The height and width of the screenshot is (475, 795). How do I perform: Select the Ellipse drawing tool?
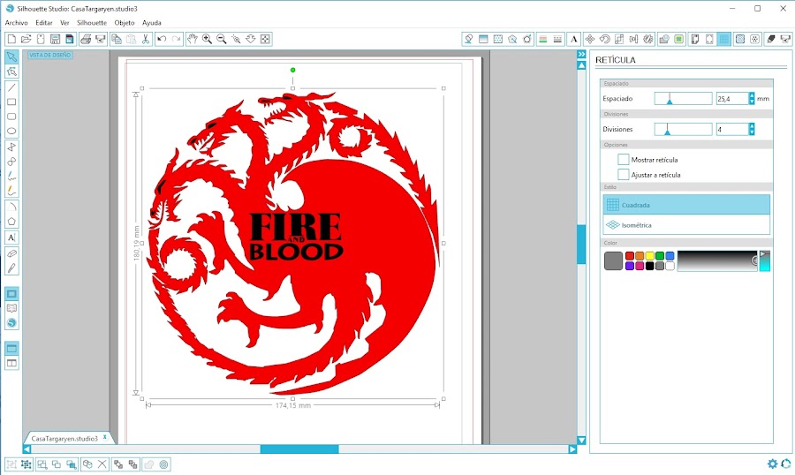11,132
